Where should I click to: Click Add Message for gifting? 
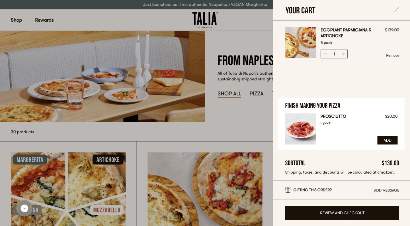[386, 190]
